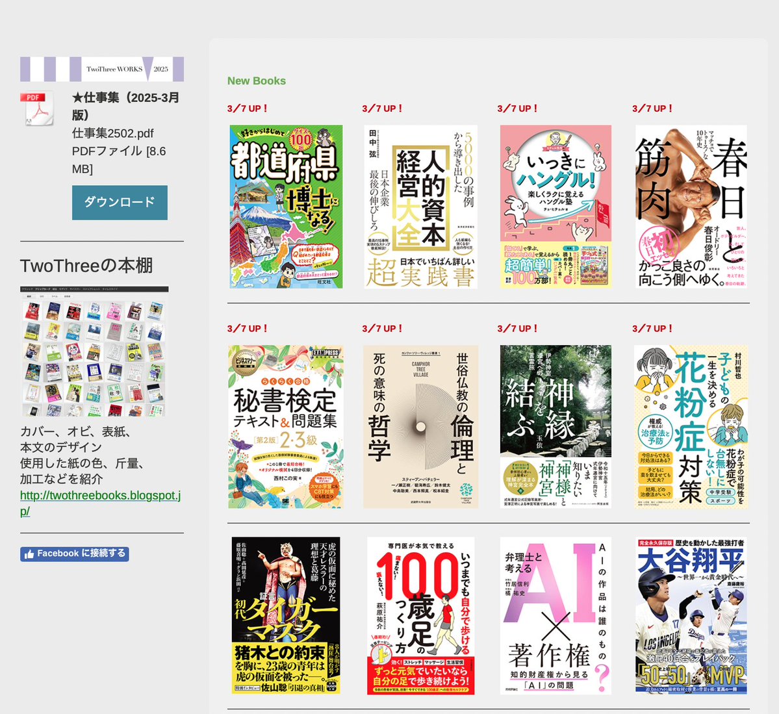Click the Facebook に接続する button
Viewport: 779px width, 714px height.
(75, 554)
